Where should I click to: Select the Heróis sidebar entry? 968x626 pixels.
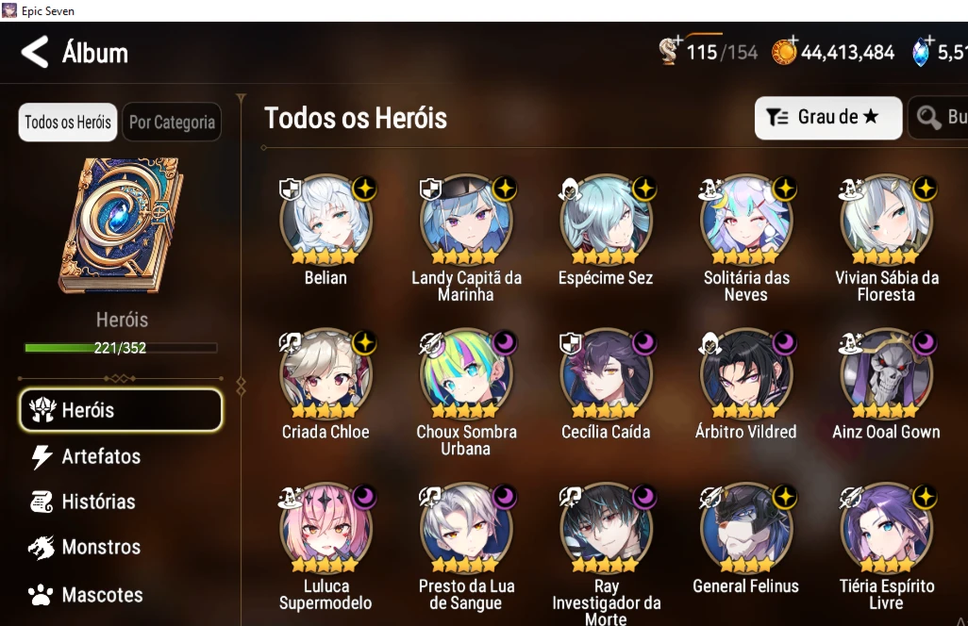tap(121, 409)
